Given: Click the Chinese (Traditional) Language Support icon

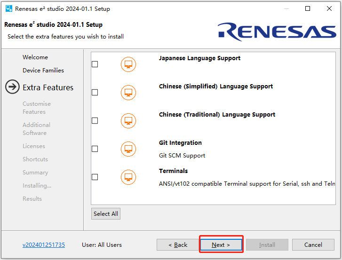Looking at the screenshot, I should pyautogui.click(x=128, y=121).
